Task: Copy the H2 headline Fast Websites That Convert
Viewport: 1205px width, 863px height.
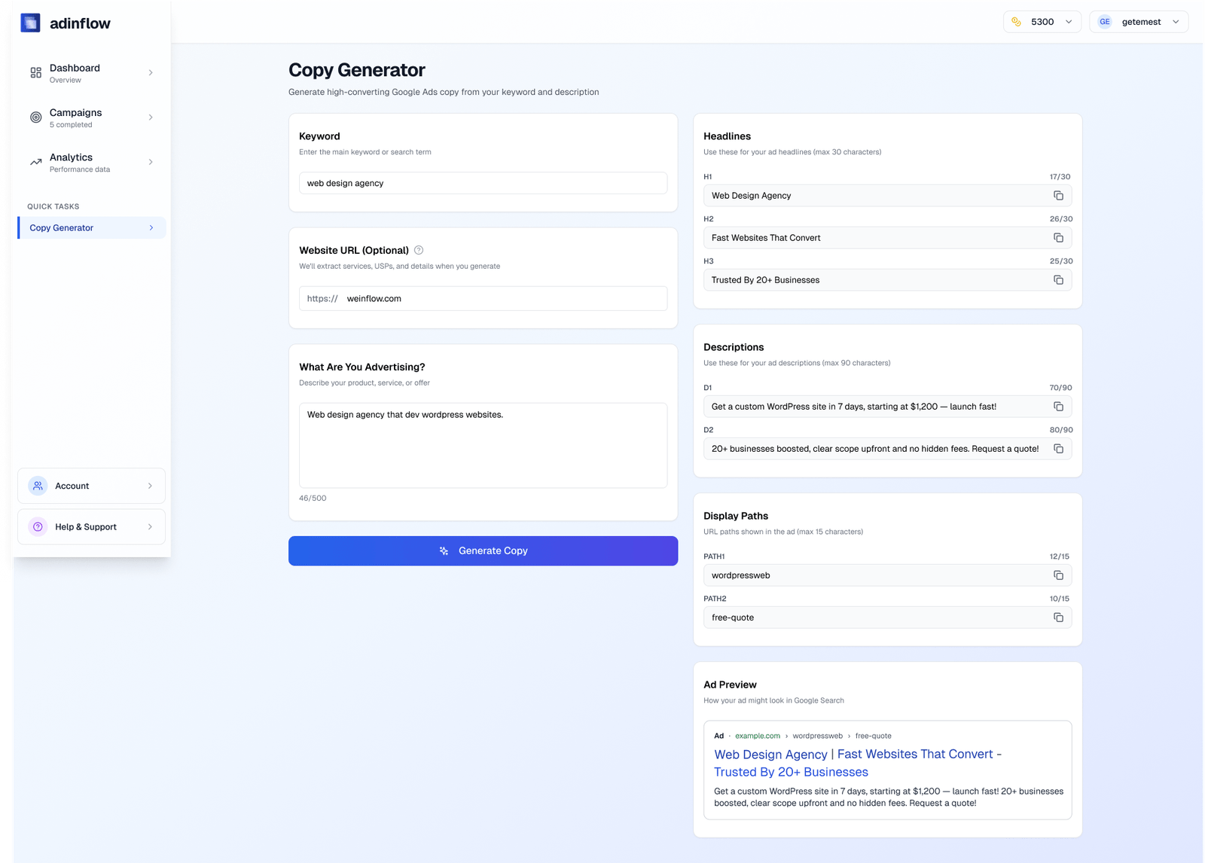Action: [1058, 238]
